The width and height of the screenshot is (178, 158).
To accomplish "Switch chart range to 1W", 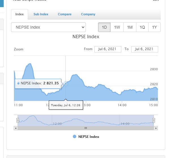I will tap(117, 27).
